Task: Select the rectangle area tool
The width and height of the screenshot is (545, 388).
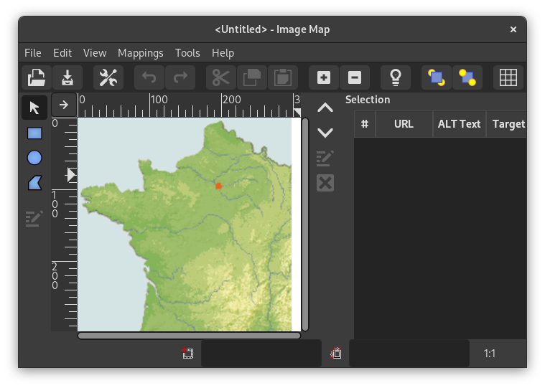Action: click(34, 133)
